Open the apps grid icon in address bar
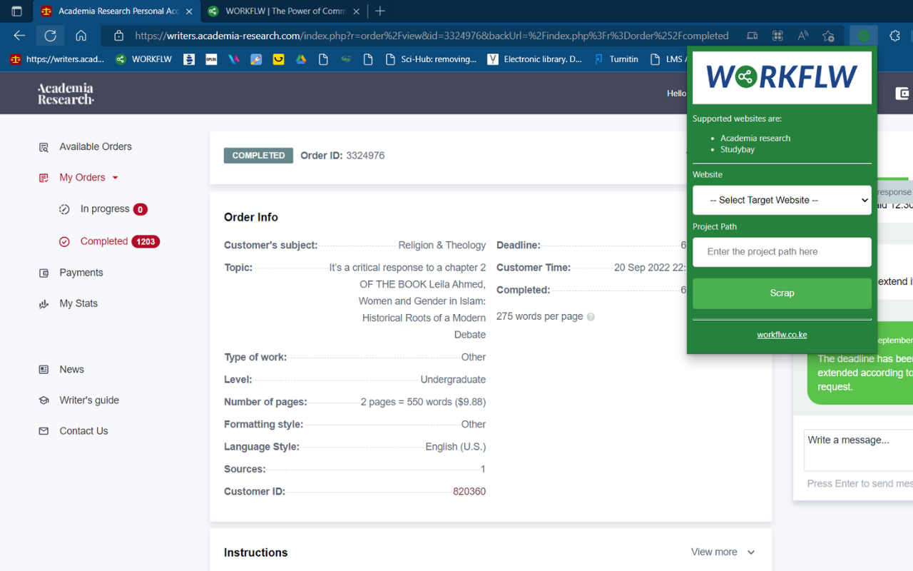Screen dimensions: 913x571 778,36
